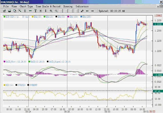Screen dimensions: 163x113
Task: Click the OVRSOLD legend label
Action: pyautogui.click(x=22, y=85)
